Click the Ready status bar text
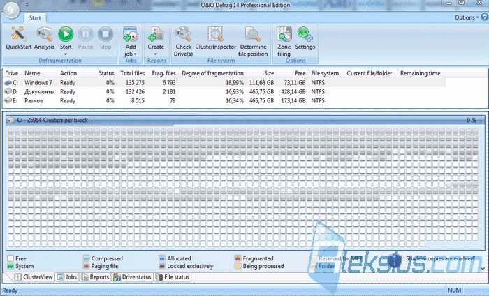489x296 pixels. [x=10, y=290]
